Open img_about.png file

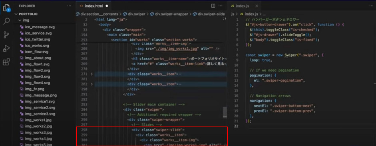click(x=38, y=58)
